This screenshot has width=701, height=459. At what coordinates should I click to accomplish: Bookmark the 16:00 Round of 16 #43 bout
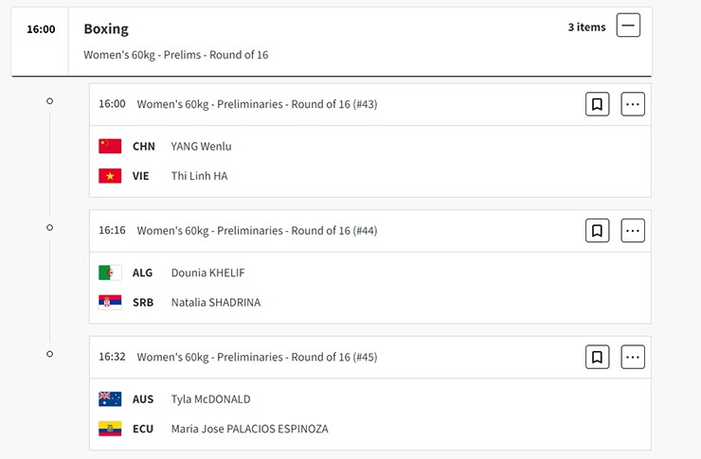[x=597, y=104]
